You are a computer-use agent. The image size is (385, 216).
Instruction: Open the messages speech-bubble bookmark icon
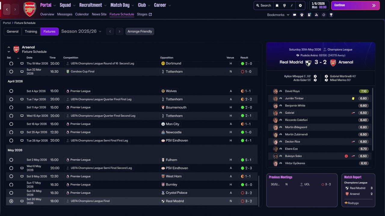(294, 15)
